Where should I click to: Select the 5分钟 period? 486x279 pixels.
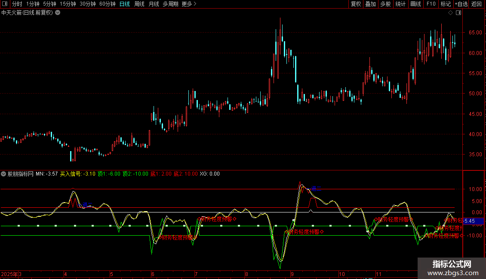coord(49,4)
